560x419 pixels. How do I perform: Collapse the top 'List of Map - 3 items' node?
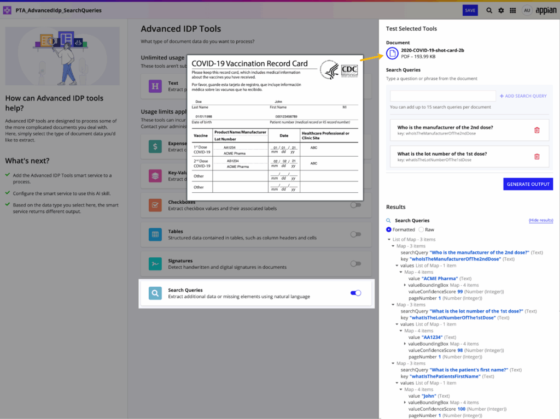pos(389,240)
